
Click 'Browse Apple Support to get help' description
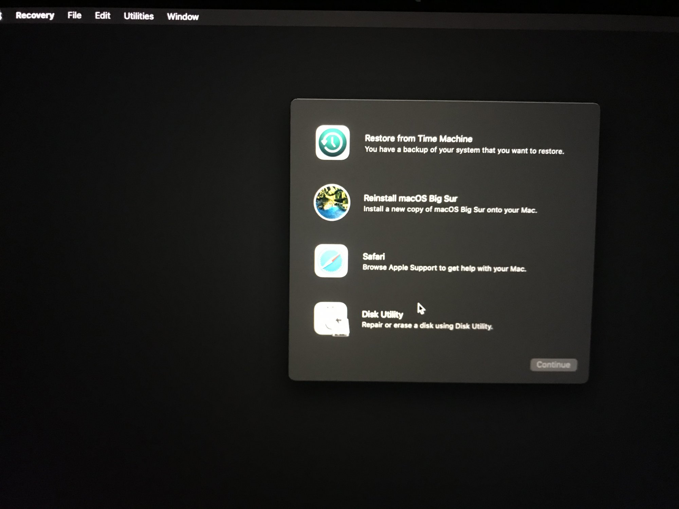pyautogui.click(x=444, y=268)
